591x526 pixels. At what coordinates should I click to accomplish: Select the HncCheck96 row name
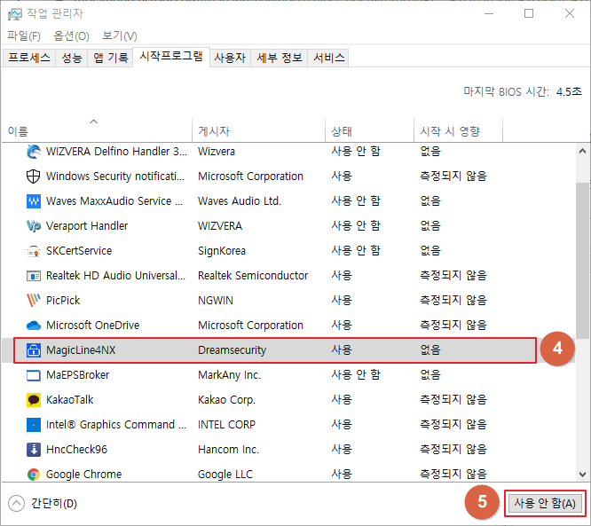[76, 450]
